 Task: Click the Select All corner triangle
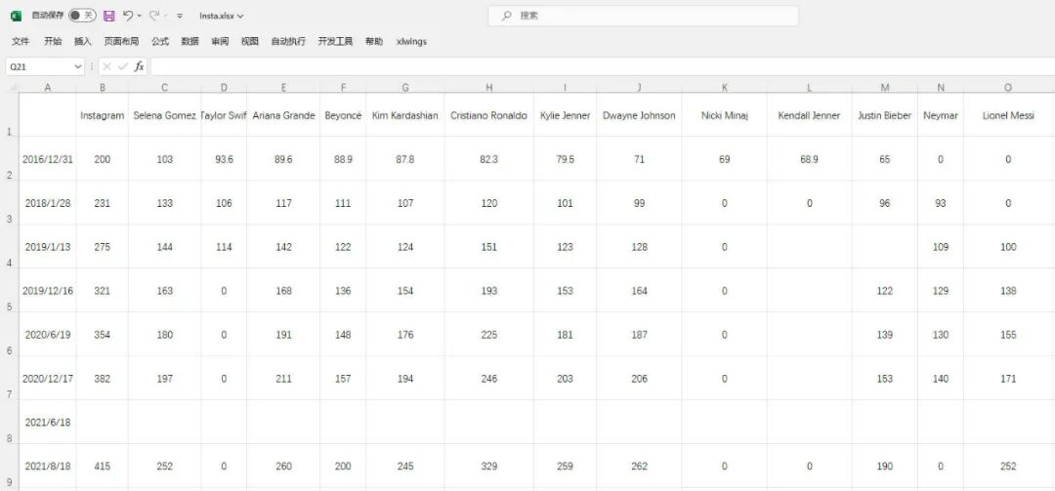pos(13,88)
